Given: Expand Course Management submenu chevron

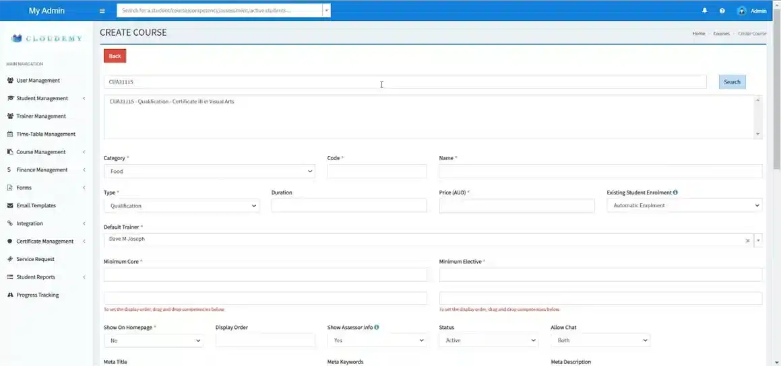Looking at the screenshot, I should (84, 152).
